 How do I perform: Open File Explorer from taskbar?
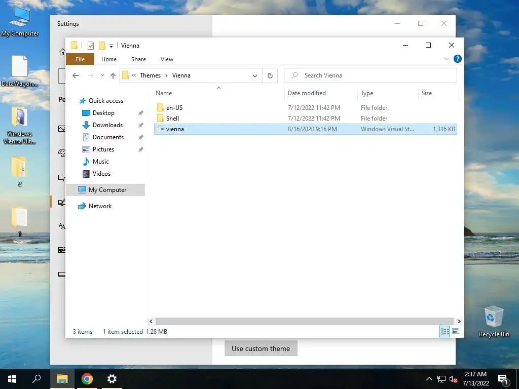pyautogui.click(x=62, y=379)
